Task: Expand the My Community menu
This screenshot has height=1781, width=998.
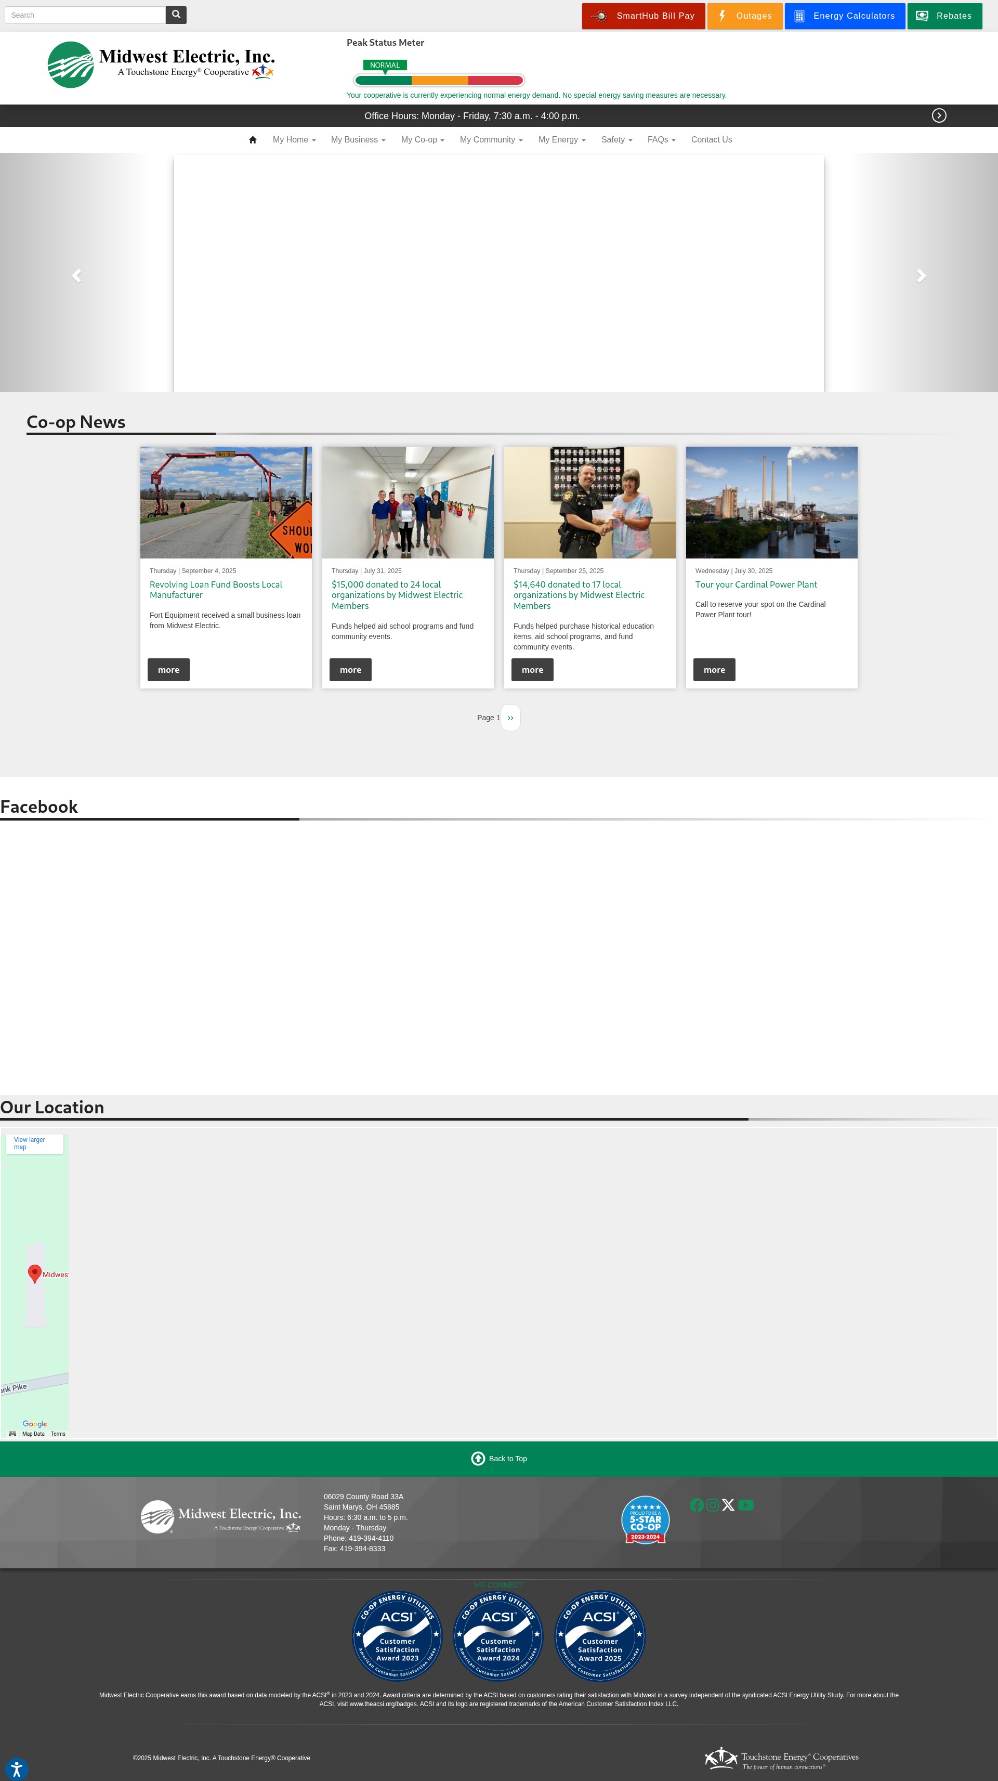Action: (x=491, y=140)
